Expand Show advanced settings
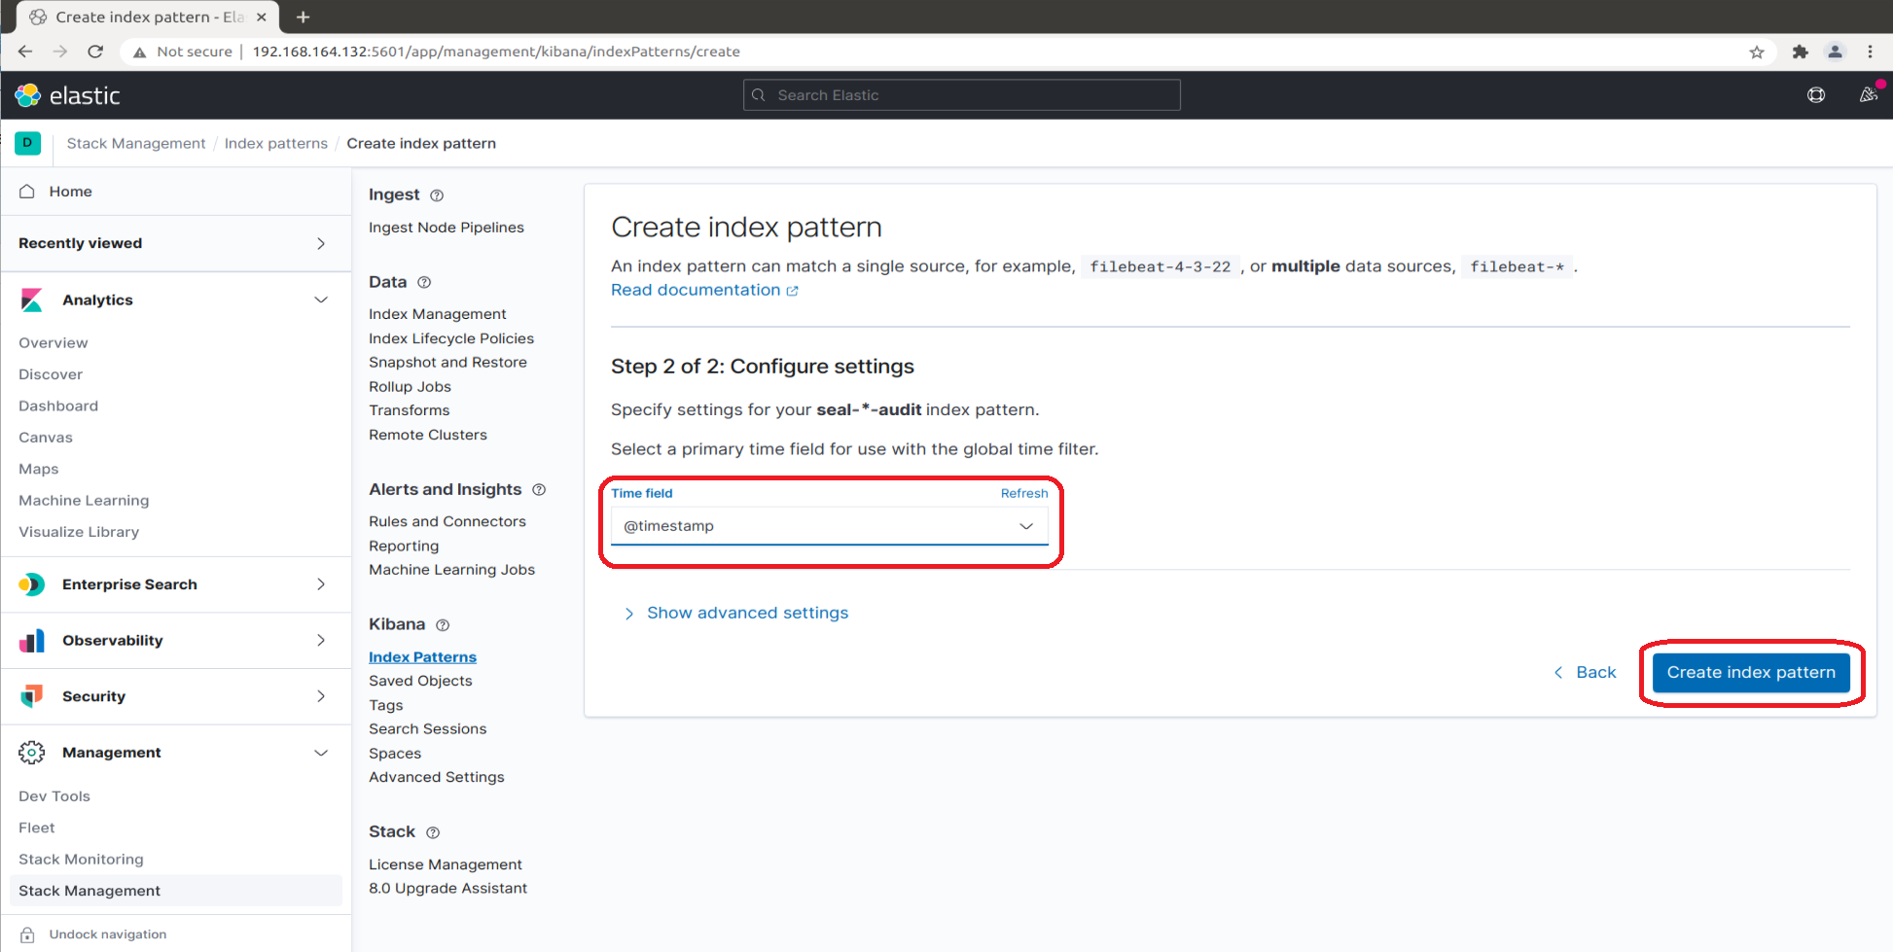The image size is (1893, 952). tap(746, 614)
